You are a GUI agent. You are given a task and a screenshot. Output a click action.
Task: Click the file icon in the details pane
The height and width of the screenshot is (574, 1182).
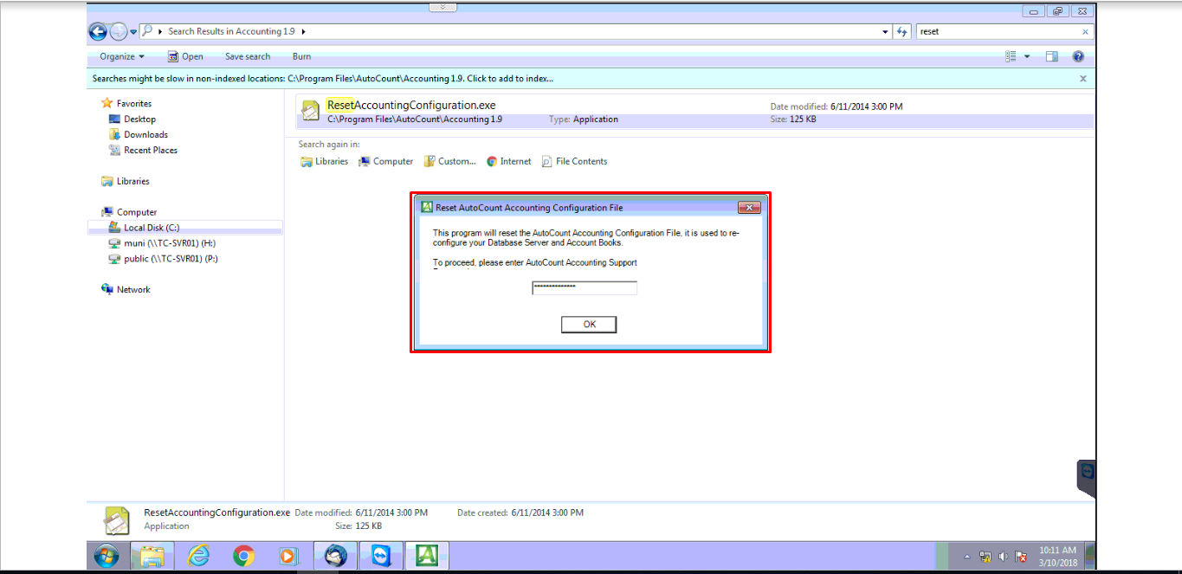116,521
